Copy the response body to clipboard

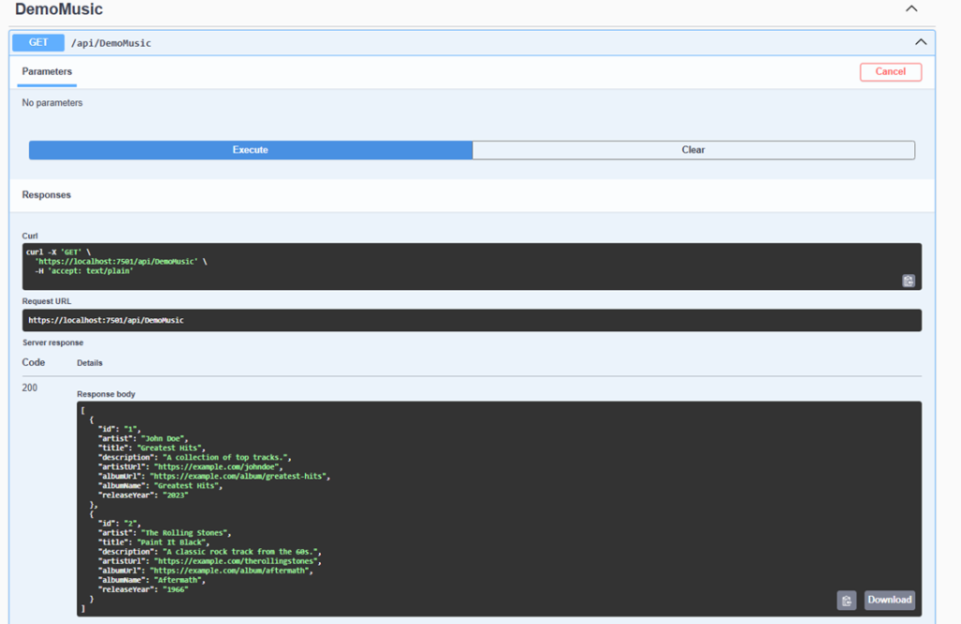coord(846,601)
